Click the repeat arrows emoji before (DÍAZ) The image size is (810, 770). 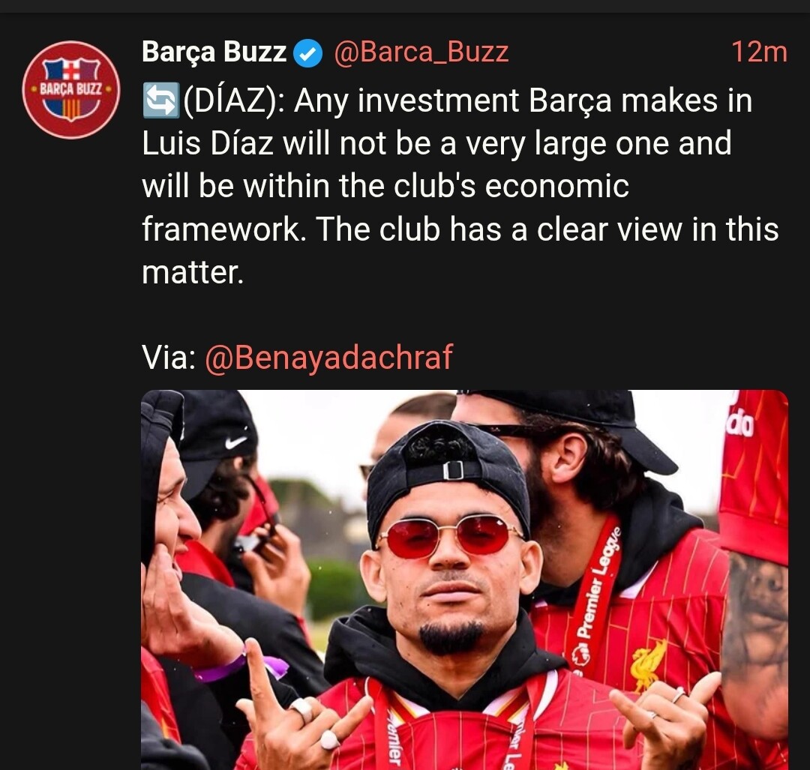click(x=160, y=100)
